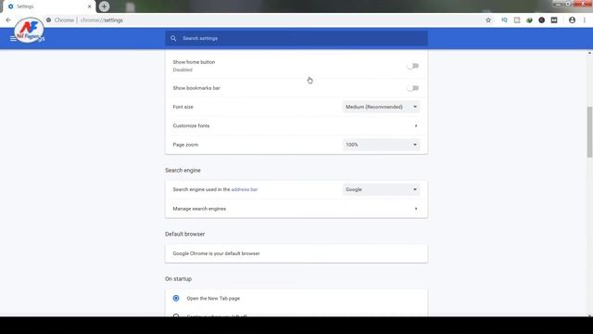Click the square extension icon beside IQ

coord(517,20)
